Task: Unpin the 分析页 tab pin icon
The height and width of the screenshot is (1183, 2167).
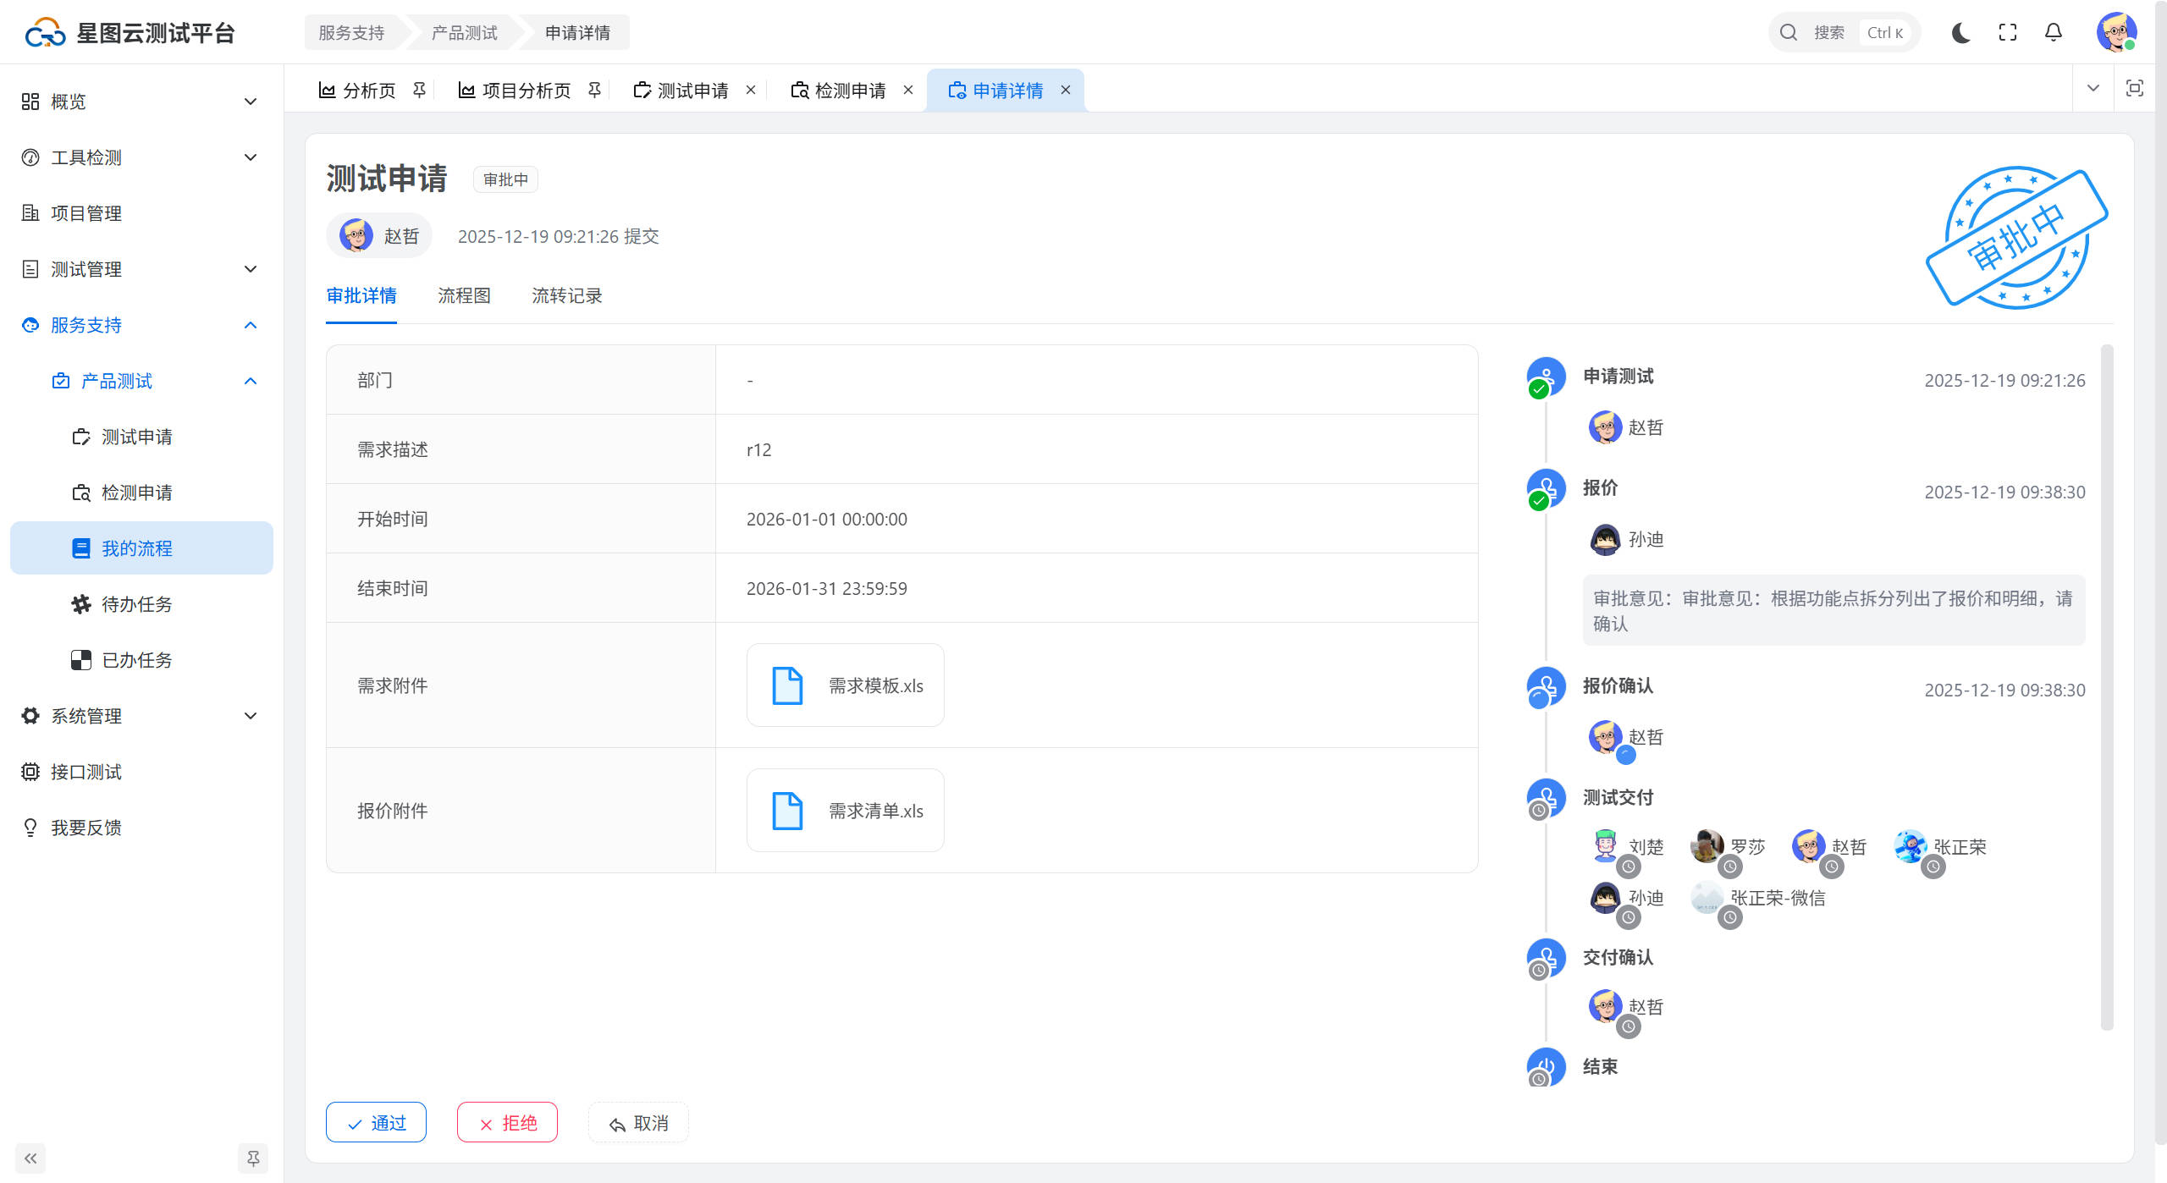Action: (x=419, y=90)
